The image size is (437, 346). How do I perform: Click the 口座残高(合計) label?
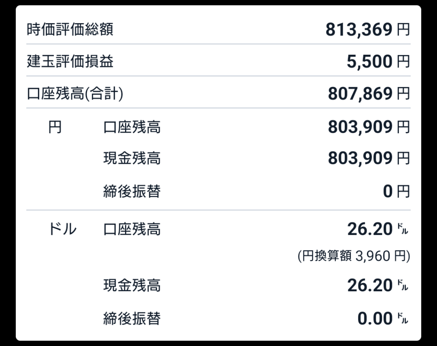(75, 94)
